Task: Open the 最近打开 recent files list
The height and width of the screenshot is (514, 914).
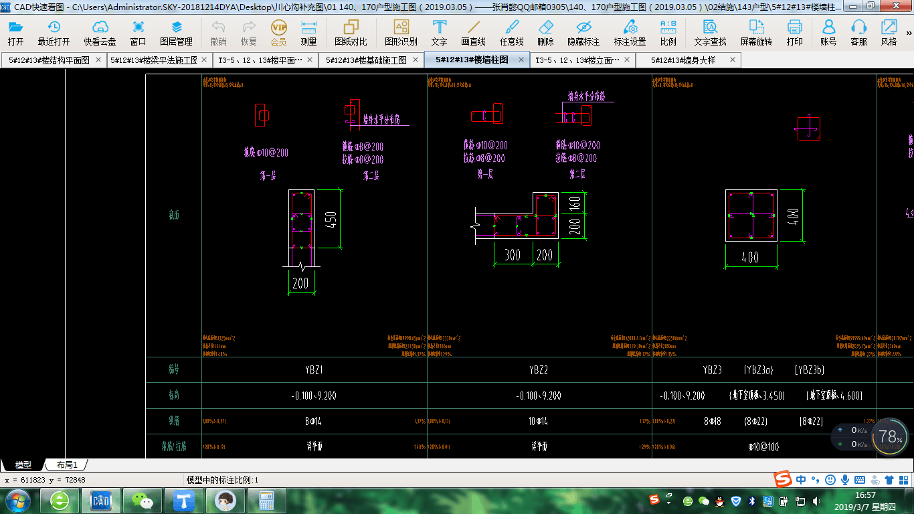Action: click(x=54, y=33)
